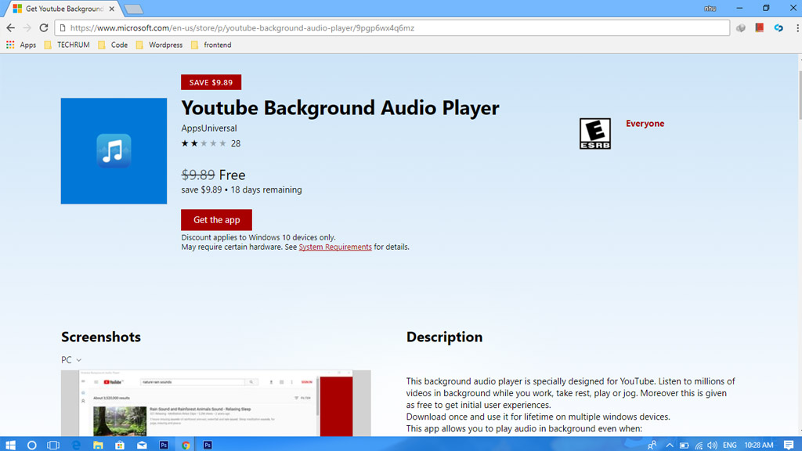Click the Chrome profile name nhu
This screenshot has width=802, height=451.
[x=710, y=8]
